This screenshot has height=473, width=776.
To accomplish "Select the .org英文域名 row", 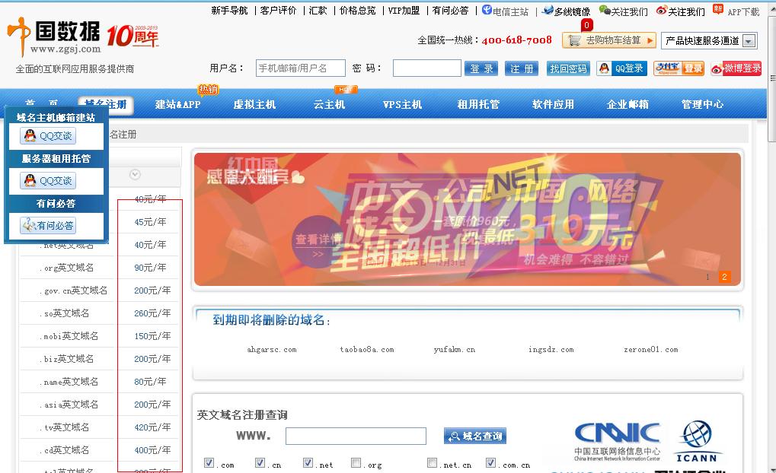I will coord(99,268).
